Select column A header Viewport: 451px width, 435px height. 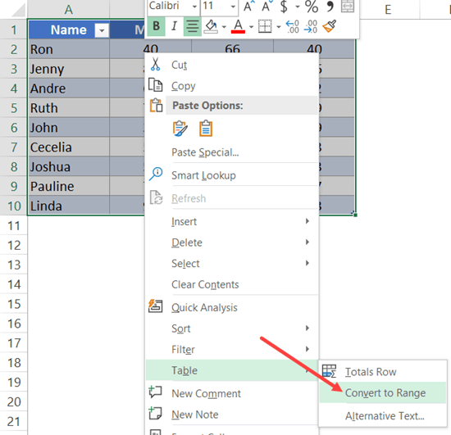tap(68, 10)
